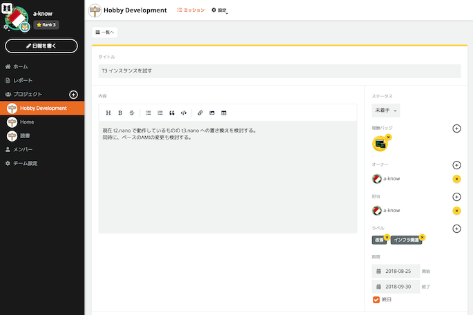Open user settings gear under avatar
Viewport: 473px width, 315px height.
(6, 27)
